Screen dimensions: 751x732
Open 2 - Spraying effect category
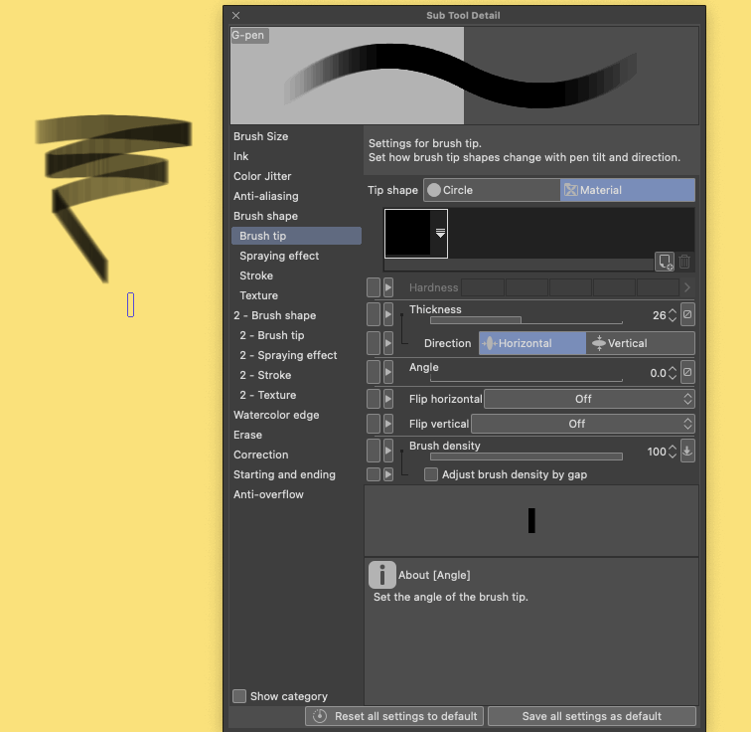288,355
